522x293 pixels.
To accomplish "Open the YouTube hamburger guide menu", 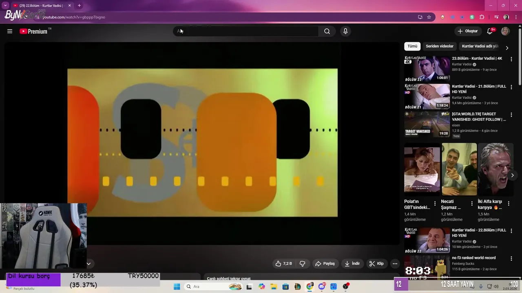I will click(10, 31).
